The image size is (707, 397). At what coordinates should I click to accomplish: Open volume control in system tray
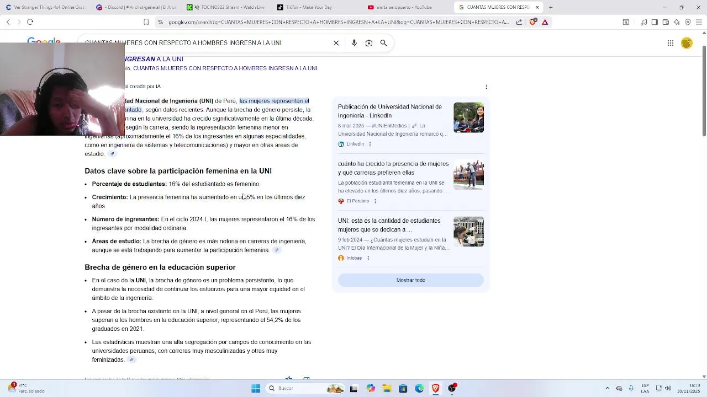(x=668, y=388)
